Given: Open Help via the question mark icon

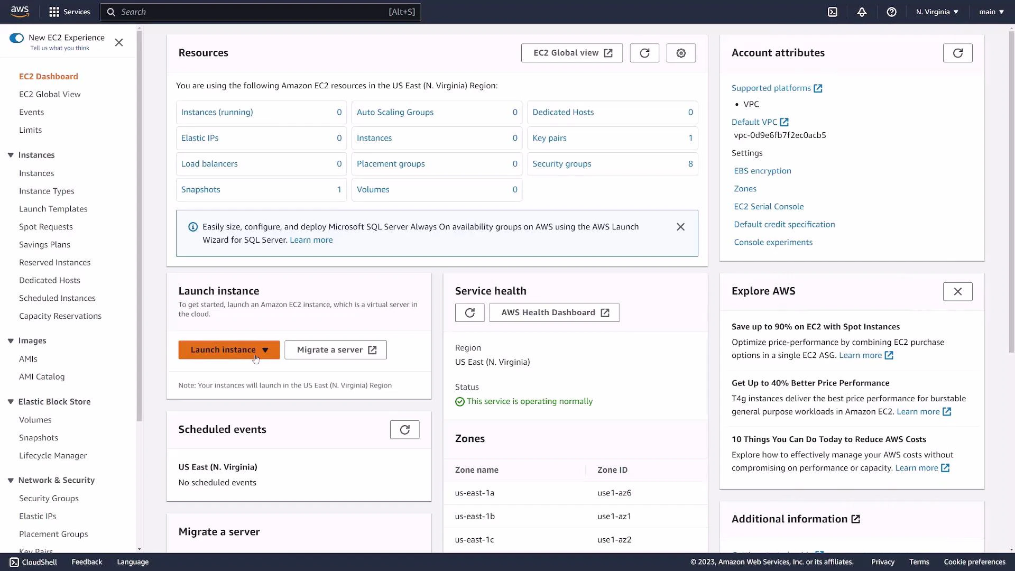Looking at the screenshot, I should pos(892,12).
